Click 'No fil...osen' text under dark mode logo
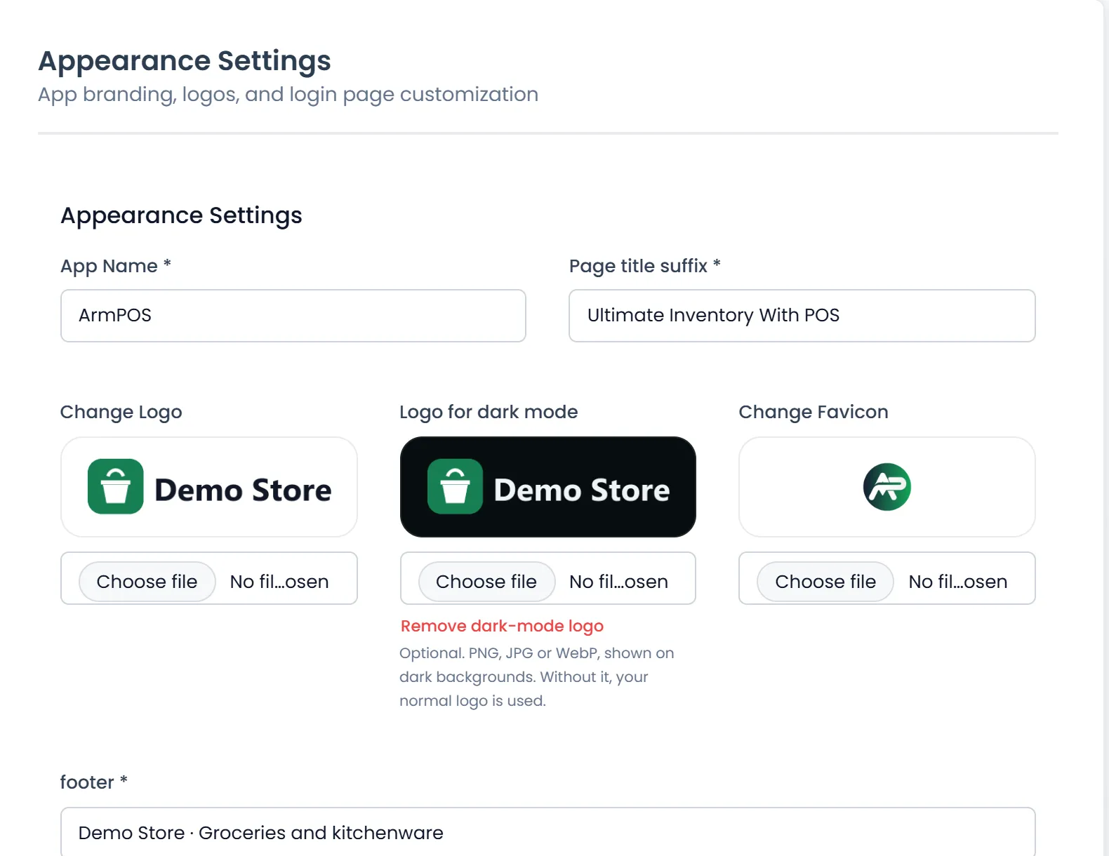1109x856 pixels. [x=618, y=582]
